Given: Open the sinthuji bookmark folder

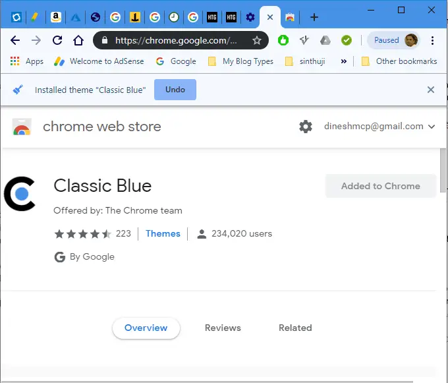Looking at the screenshot, I should coord(305,61).
